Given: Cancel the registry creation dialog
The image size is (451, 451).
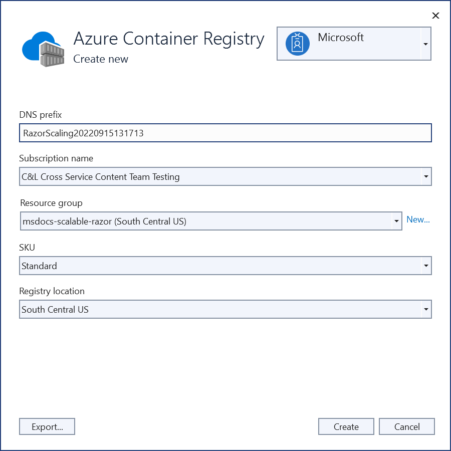Looking at the screenshot, I should (406, 426).
